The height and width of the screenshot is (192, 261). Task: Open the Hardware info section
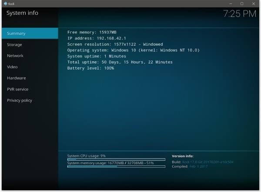[x=17, y=78]
